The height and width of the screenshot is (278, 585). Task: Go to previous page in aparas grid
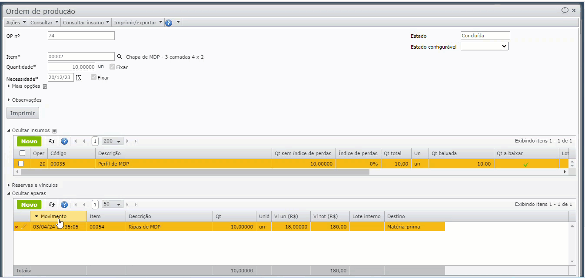point(84,205)
